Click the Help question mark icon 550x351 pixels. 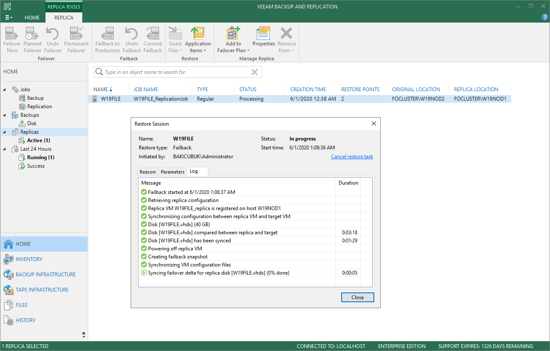[x=545, y=17]
